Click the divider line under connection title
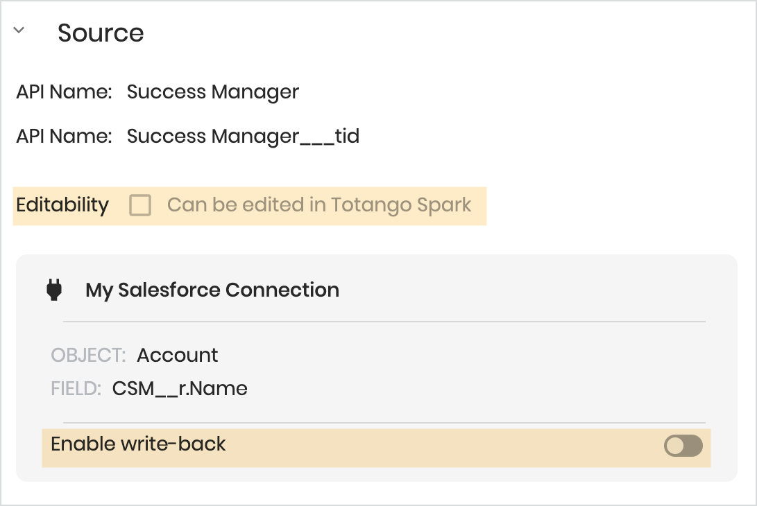This screenshot has width=757, height=506. tap(384, 321)
